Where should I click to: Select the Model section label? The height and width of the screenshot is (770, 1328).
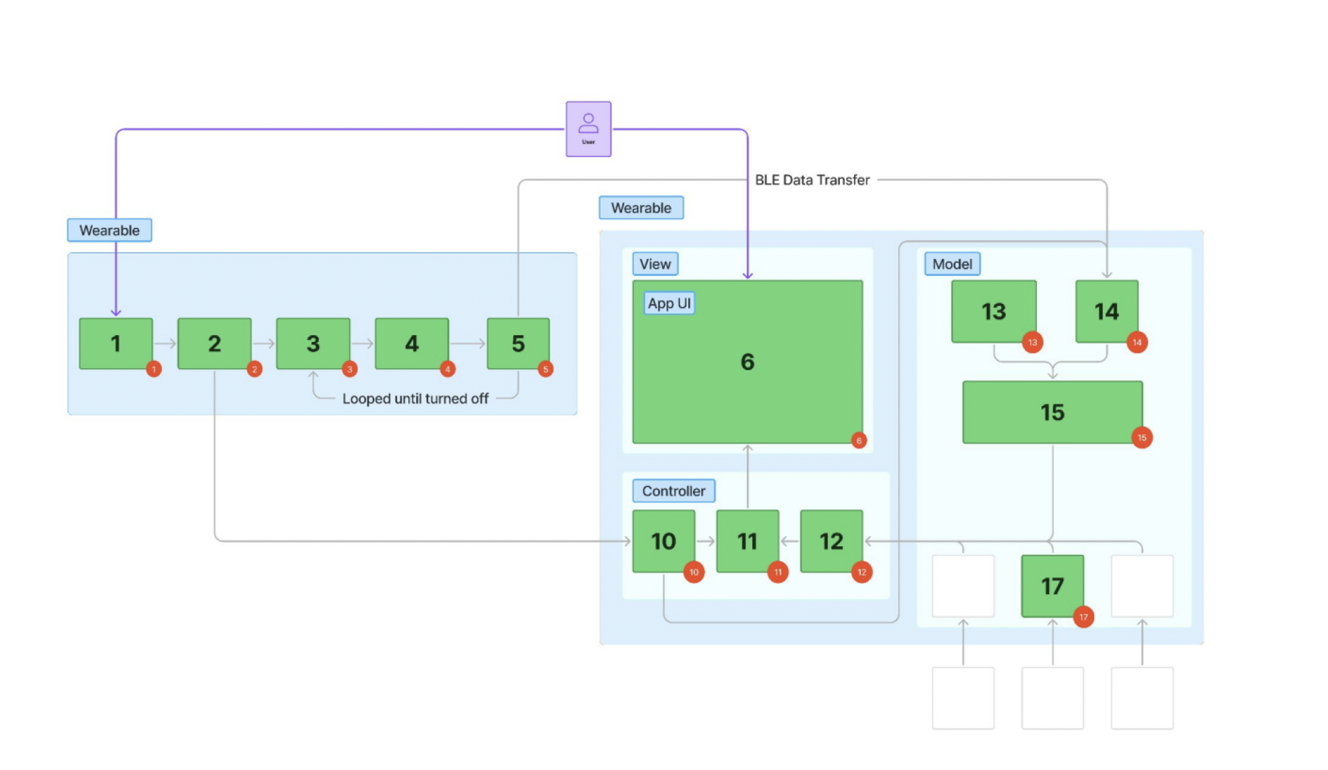pyautogui.click(x=952, y=264)
